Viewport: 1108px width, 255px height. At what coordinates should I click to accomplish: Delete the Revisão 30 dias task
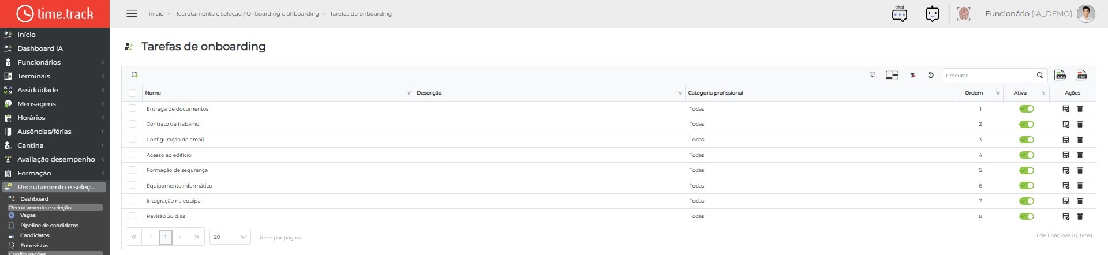pos(1080,216)
